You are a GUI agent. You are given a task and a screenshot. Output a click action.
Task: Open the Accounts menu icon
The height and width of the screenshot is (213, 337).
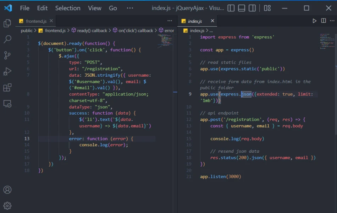[7, 190]
